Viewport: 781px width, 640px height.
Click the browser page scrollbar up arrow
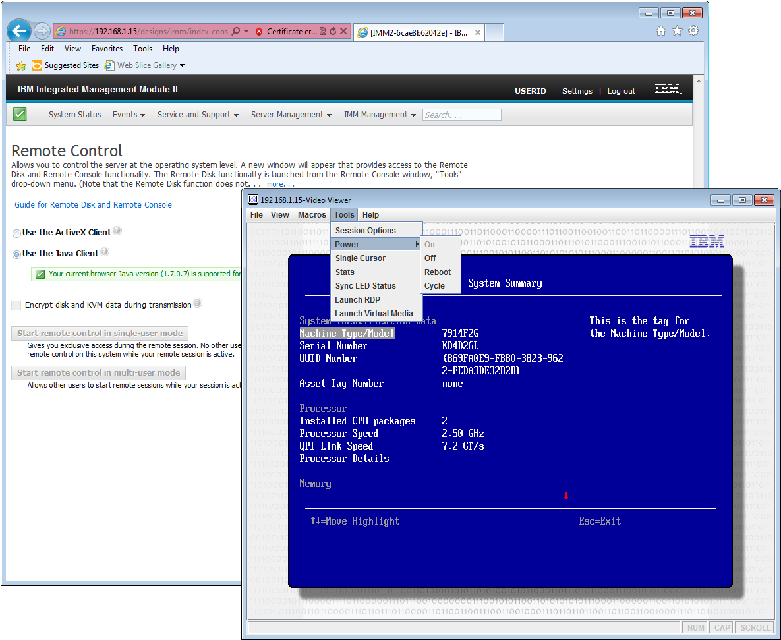[699, 81]
